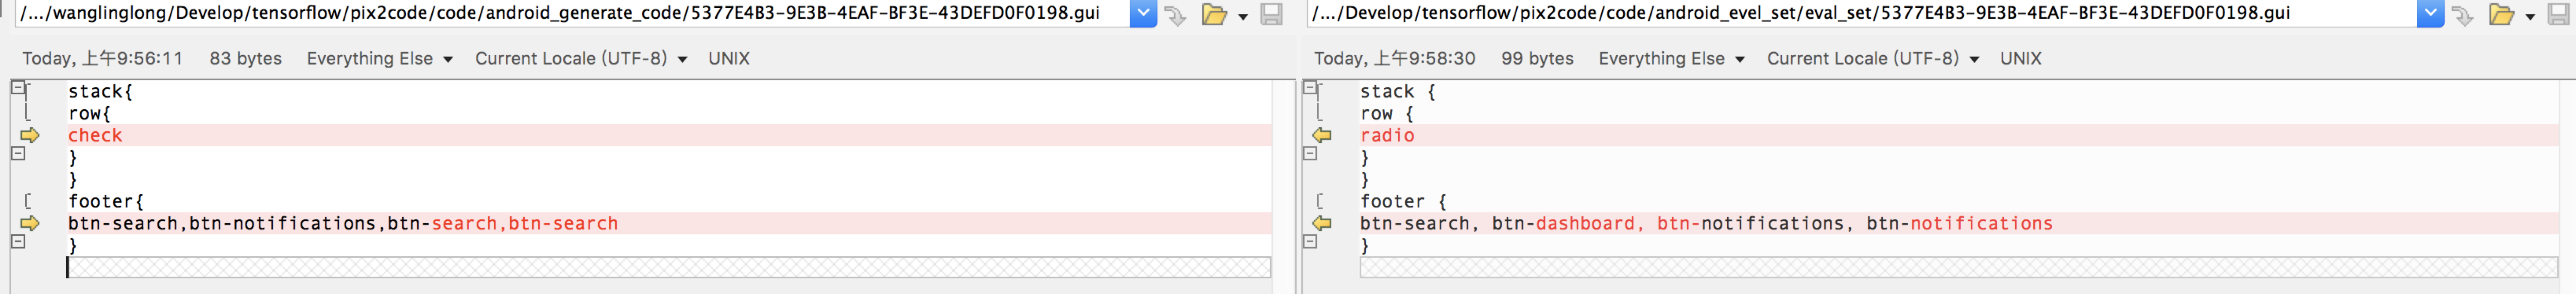The width and height of the screenshot is (2576, 294).
Task: Click the hatched empty last line in right pane
Action: 1958,267
